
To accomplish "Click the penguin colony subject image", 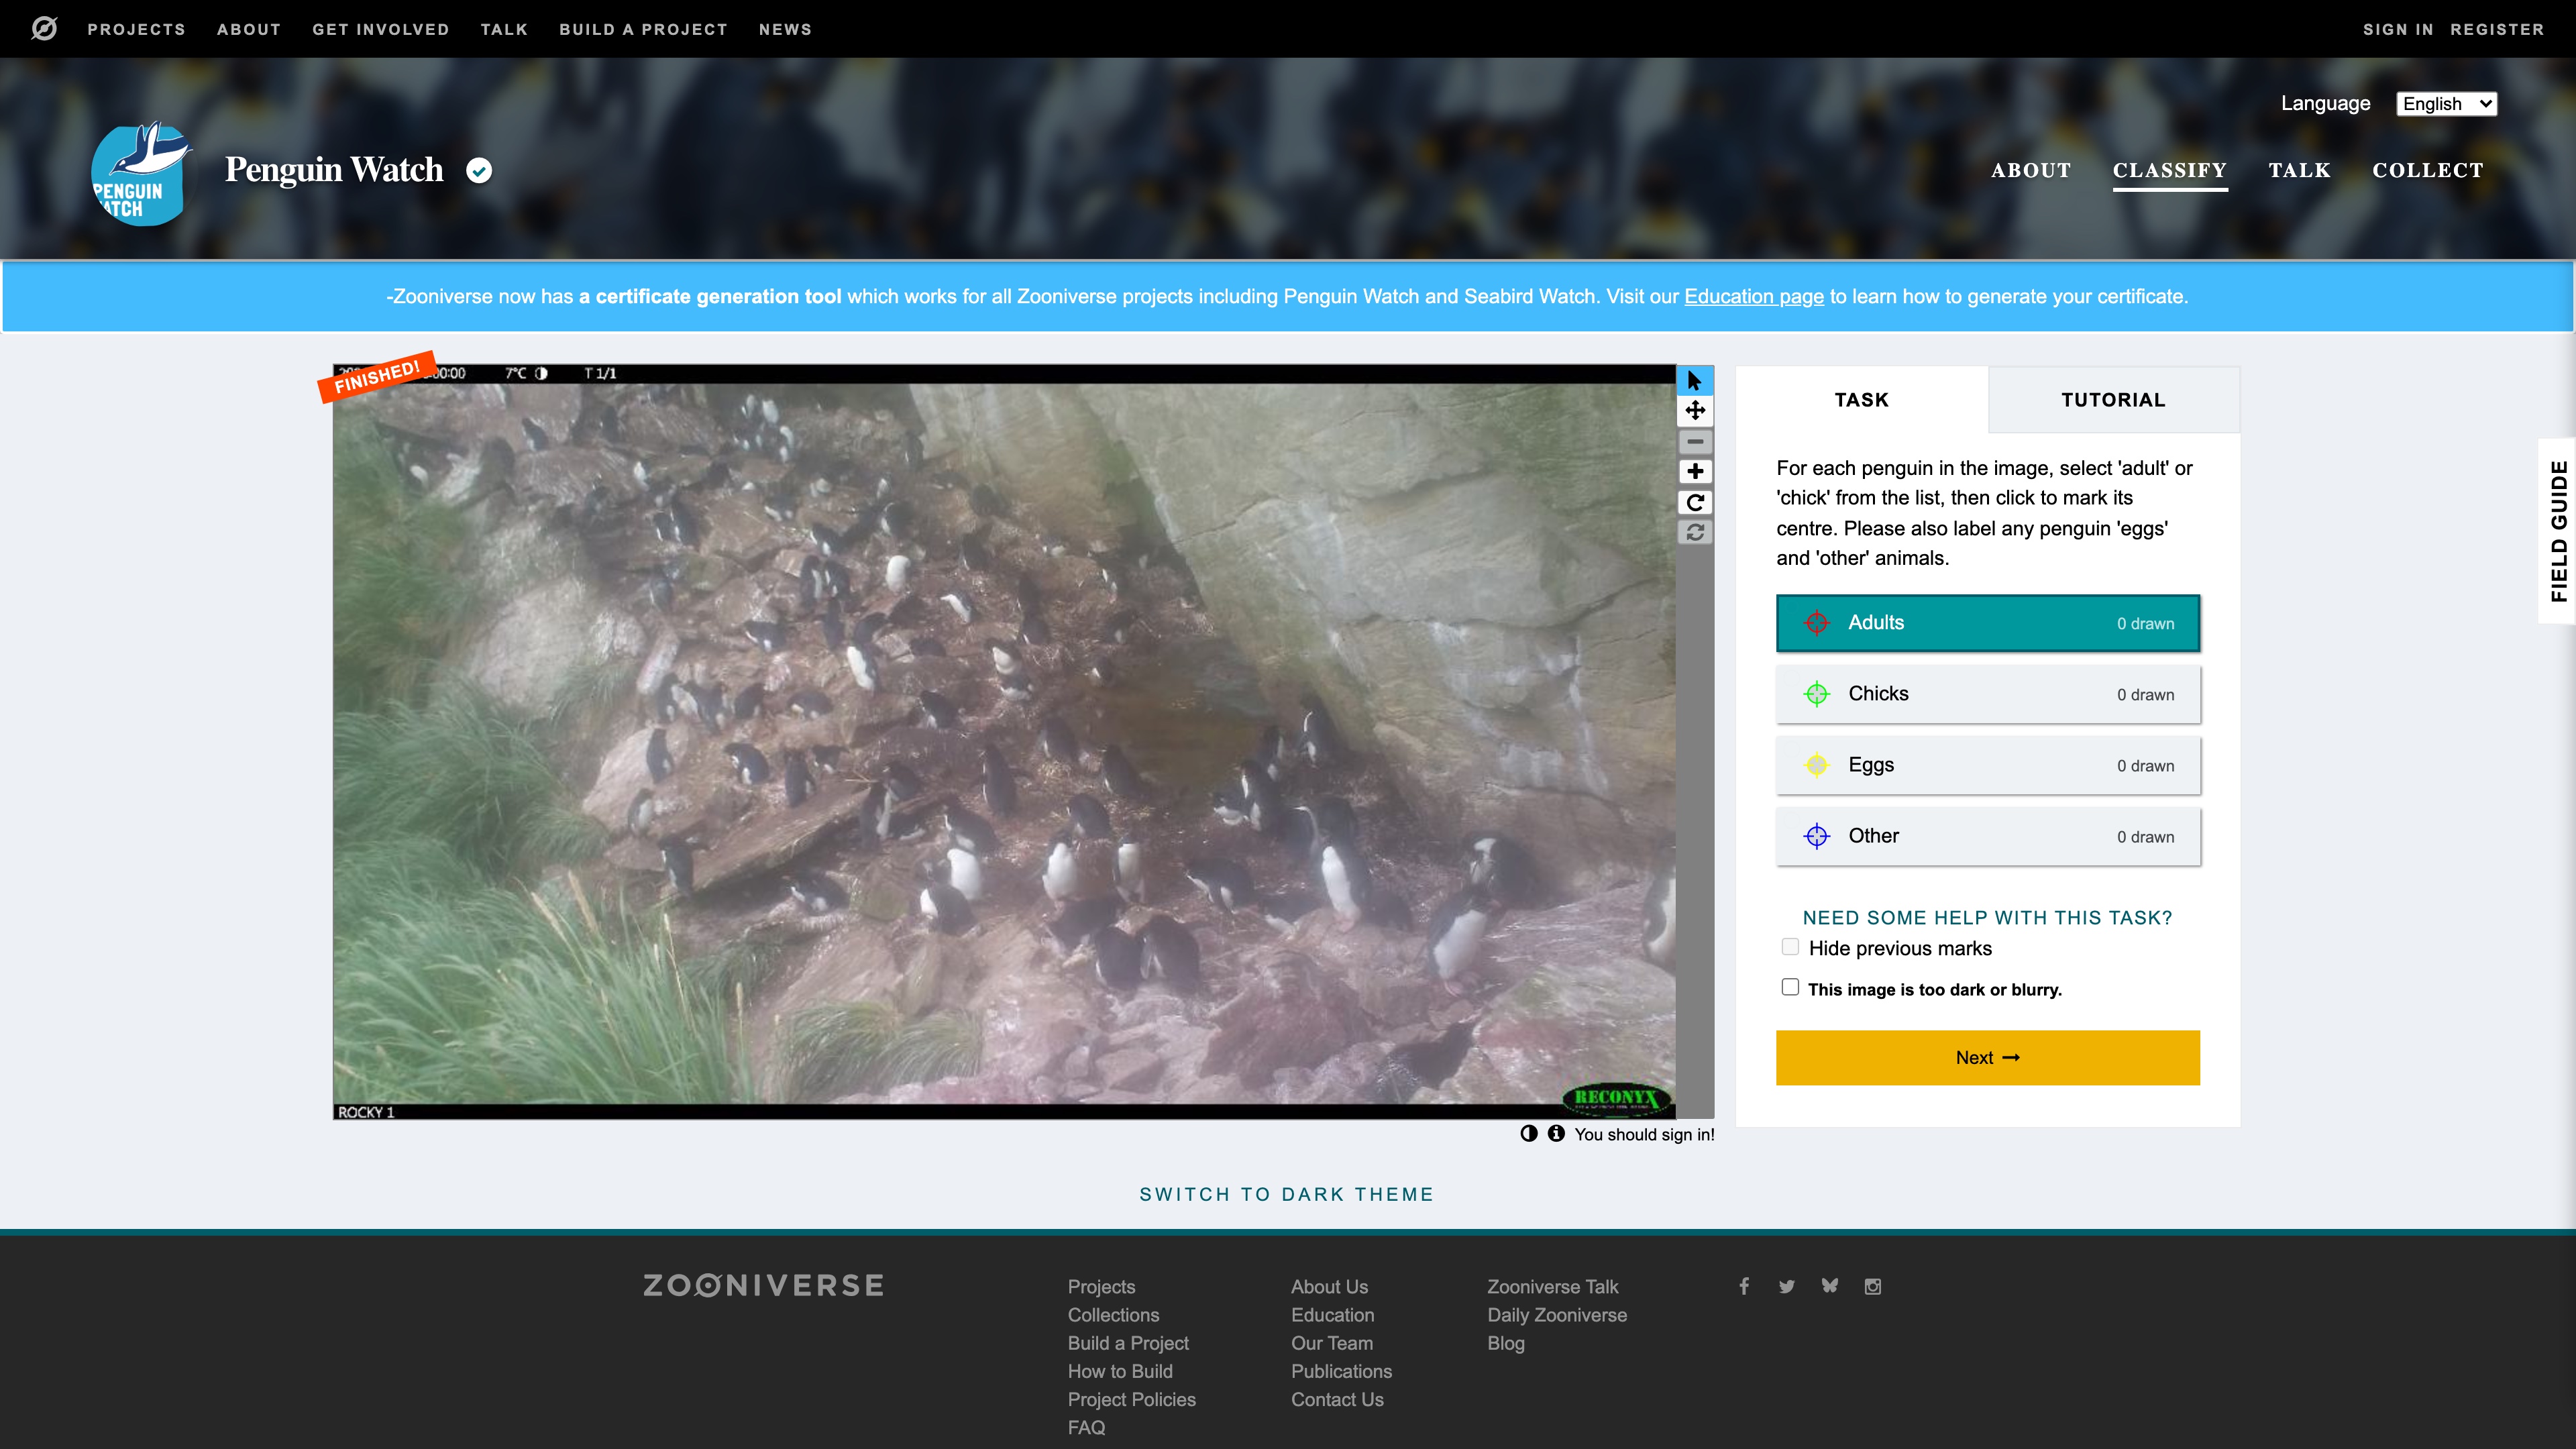I will click(x=1004, y=742).
